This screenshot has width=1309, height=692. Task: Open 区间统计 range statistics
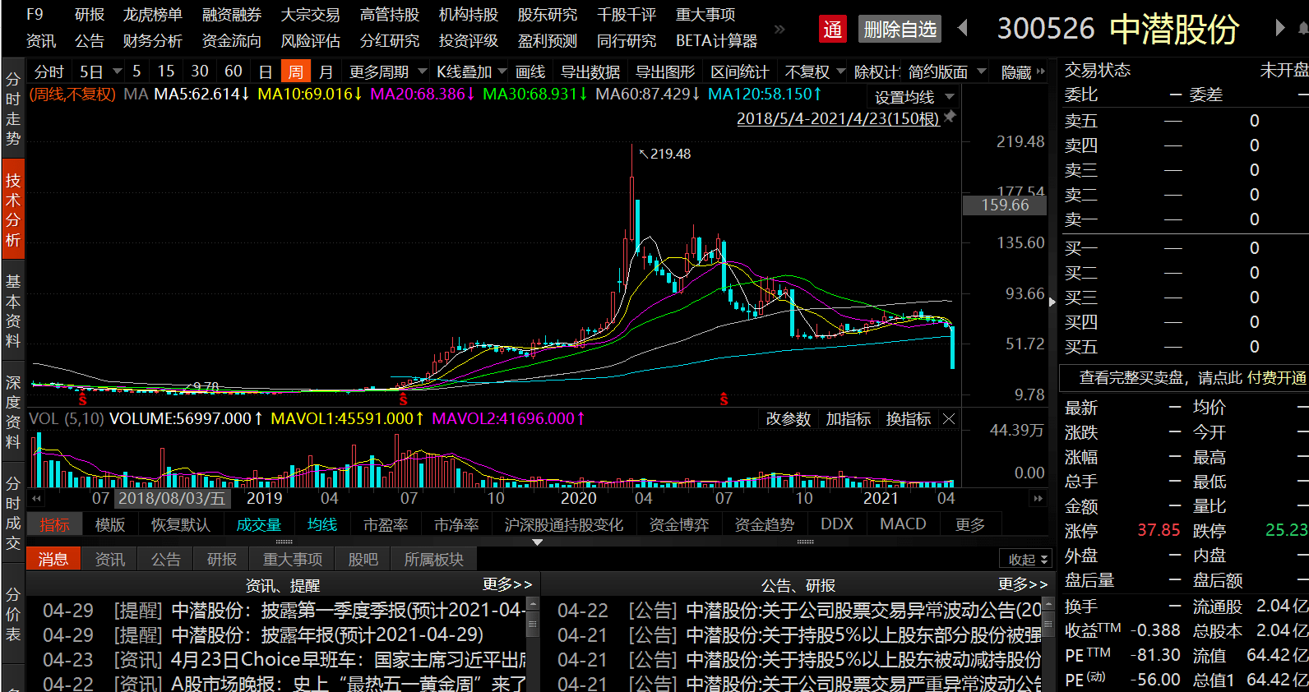(740, 72)
